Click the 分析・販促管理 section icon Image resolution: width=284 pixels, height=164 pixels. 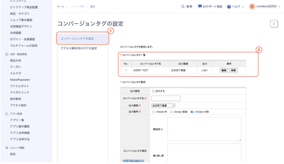point(7,54)
